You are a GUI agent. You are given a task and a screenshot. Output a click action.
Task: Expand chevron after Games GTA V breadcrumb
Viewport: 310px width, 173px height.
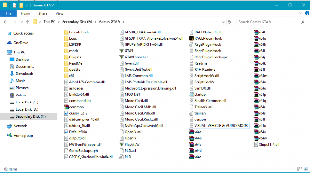click(x=124, y=22)
